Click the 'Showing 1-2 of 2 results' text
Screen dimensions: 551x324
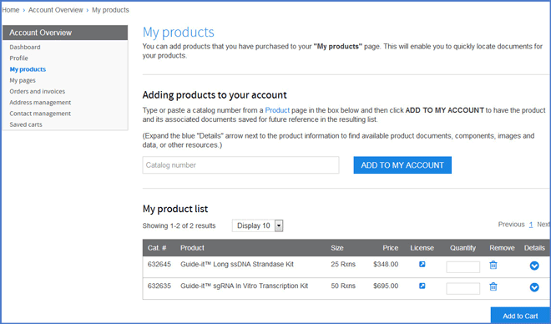179,225
